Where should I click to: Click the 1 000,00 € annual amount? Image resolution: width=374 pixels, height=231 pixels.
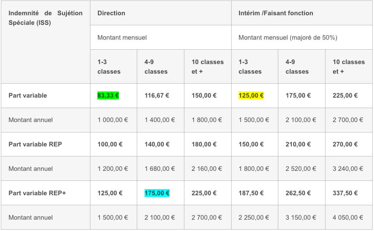113,120
